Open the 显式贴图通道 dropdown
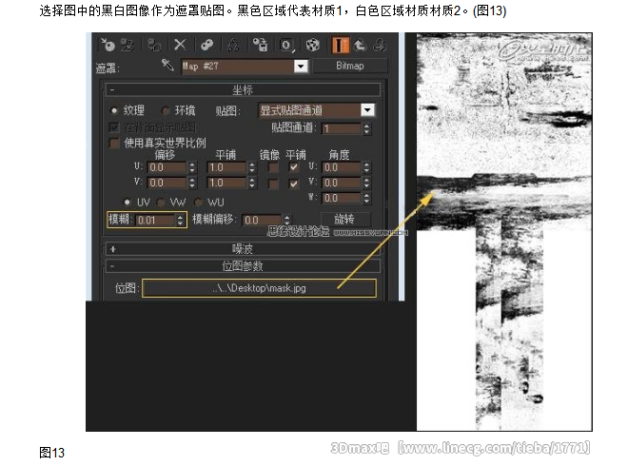This screenshot has height=466, width=628. [367, 110]
